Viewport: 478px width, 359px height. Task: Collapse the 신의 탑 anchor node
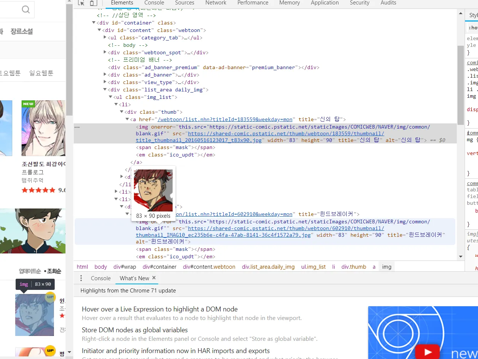127,119
